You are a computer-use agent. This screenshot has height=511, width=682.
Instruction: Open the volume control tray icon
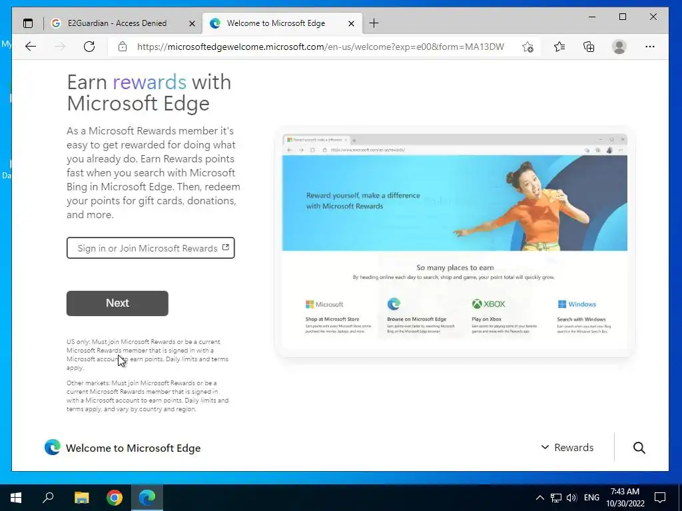pyautogui.click(x=571, y=498)
